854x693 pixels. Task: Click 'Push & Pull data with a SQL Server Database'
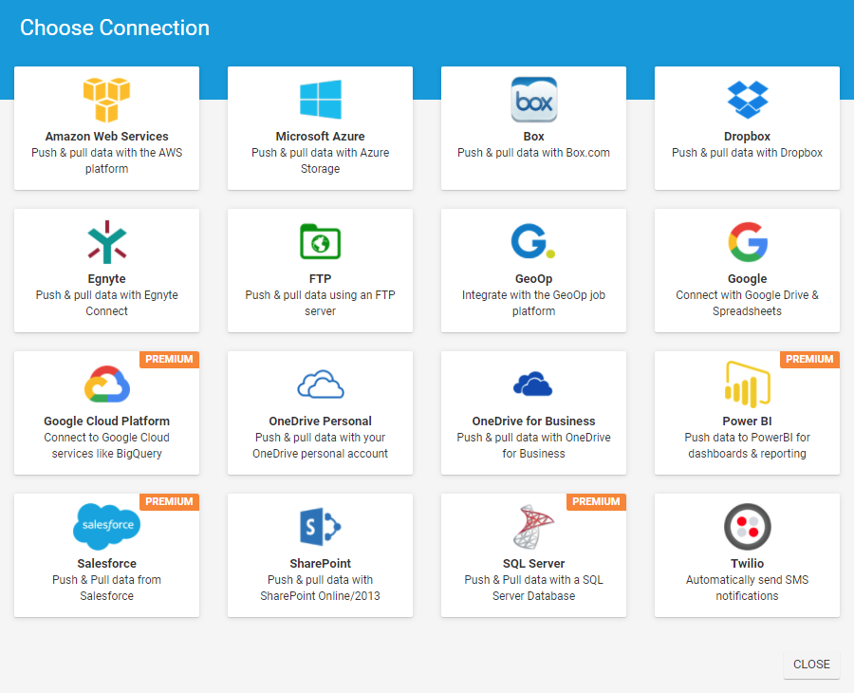click(533, 588)
